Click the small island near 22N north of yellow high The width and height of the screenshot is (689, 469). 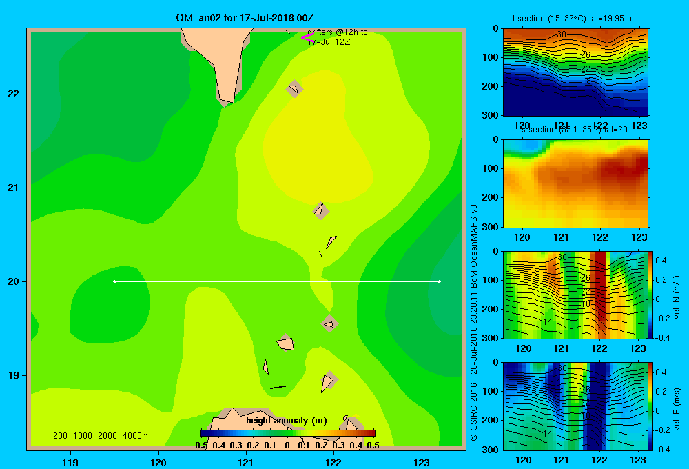point(294,89)
